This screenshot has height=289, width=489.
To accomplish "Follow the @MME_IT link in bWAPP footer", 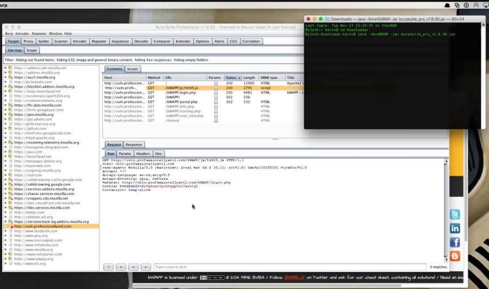I will pyautogui.click(x=294, y=278).
